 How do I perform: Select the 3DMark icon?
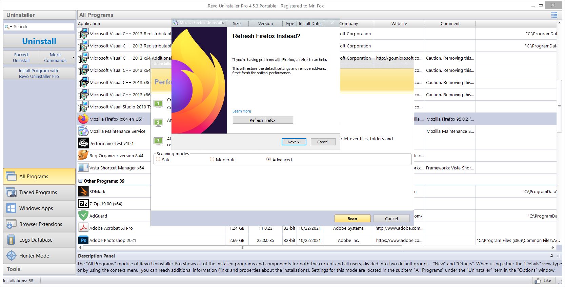[83, 191]
